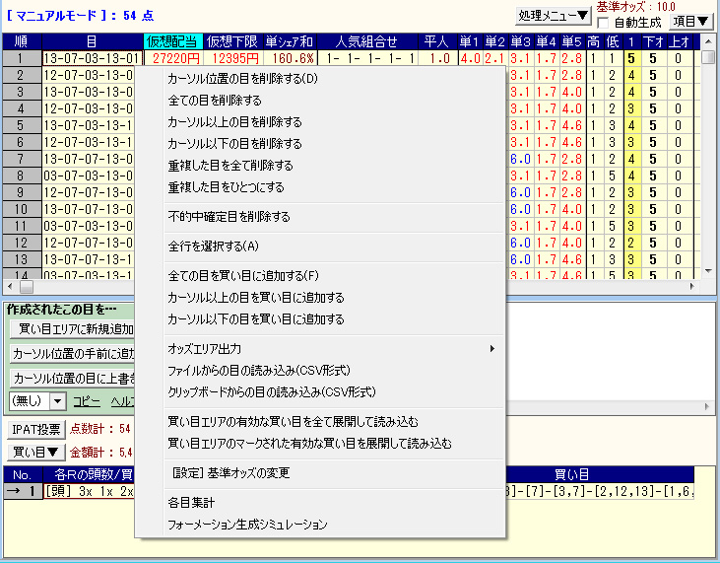Sort by 仮想配当 column header

tap(172, 40)
